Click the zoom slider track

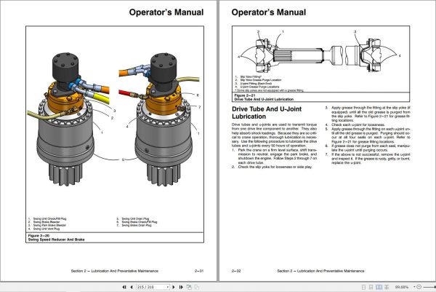point(429,287)
